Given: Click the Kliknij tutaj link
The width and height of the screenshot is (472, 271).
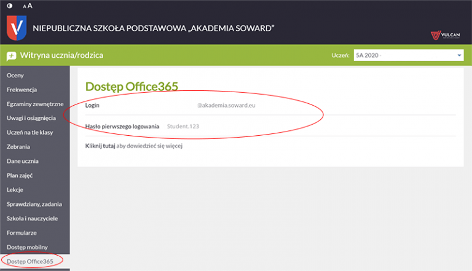Looking at the screenshot, I should (100, 146).
